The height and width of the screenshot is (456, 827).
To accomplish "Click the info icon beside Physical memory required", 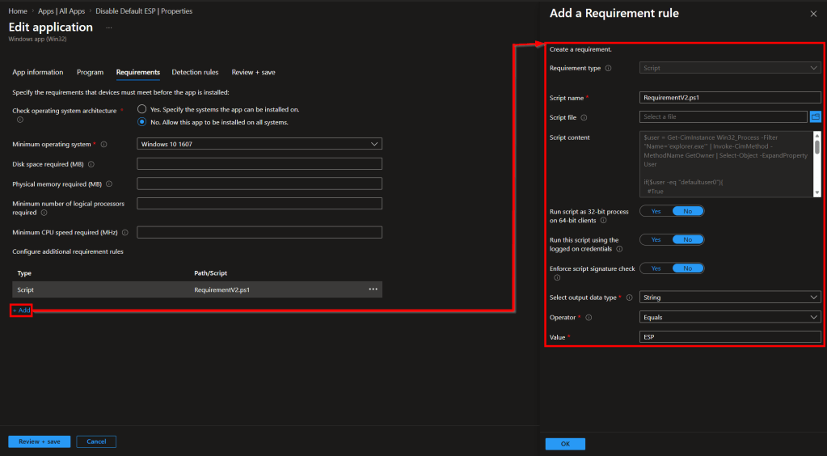I will (x=109, y=184).
